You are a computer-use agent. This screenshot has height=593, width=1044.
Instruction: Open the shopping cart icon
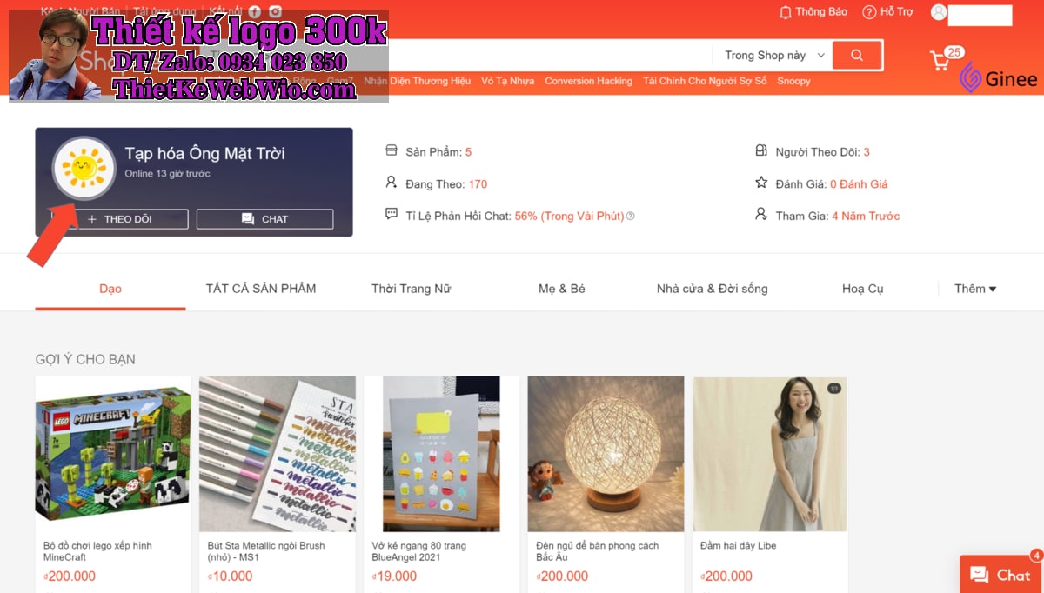(940, 61)
